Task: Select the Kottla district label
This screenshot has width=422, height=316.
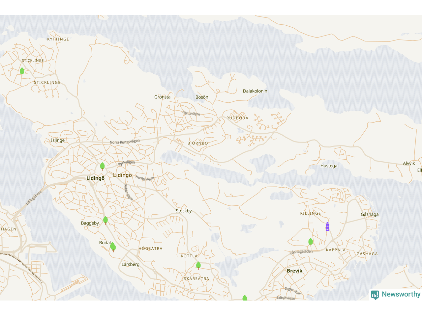Action: point(189,256)
